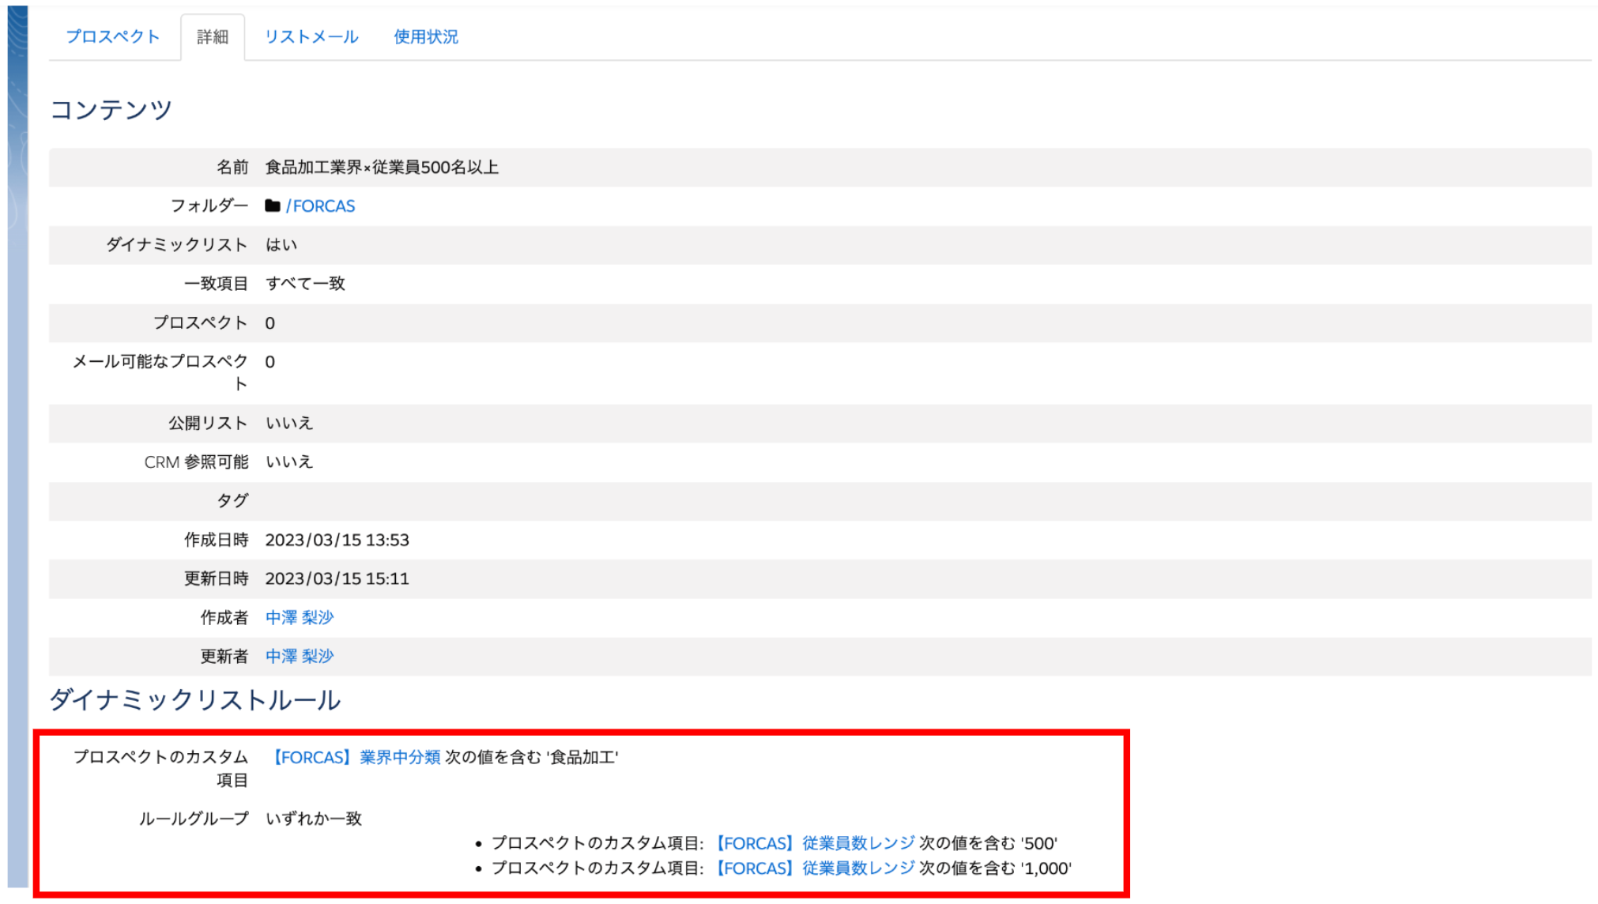Click the コンテンツ section heading
The height and width of the screenshot is (904, 1598).
111,110
